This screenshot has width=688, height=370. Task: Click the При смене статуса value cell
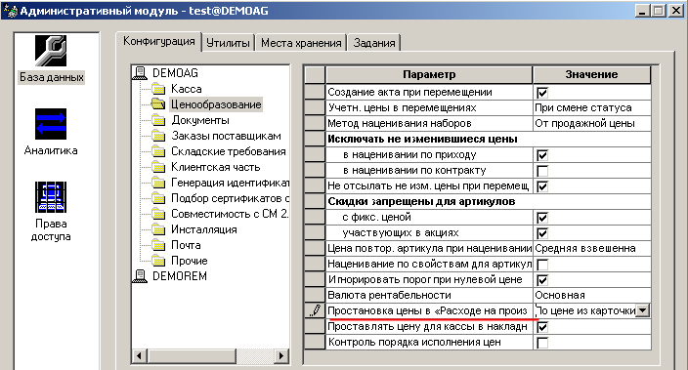pos(591,107)
